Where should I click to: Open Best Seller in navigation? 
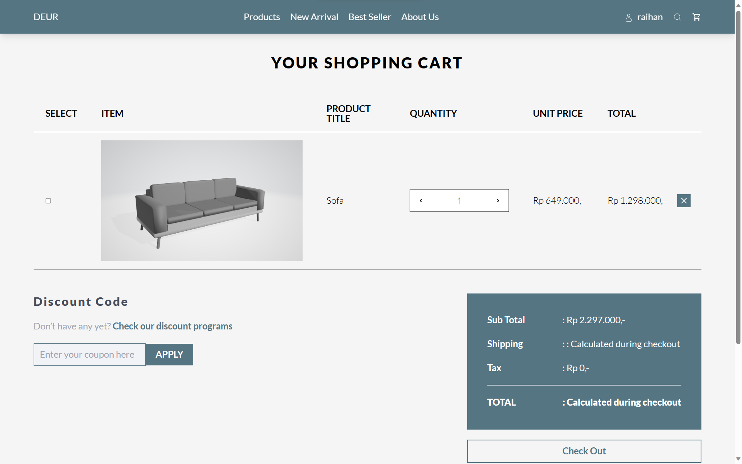click(x=369, y=17)
